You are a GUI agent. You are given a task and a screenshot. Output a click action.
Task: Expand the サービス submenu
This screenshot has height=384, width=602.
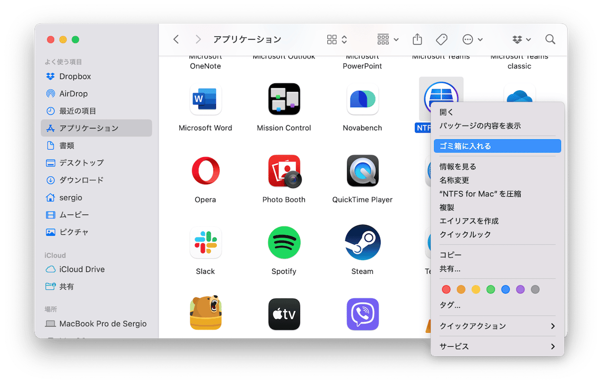click(497, 346)
